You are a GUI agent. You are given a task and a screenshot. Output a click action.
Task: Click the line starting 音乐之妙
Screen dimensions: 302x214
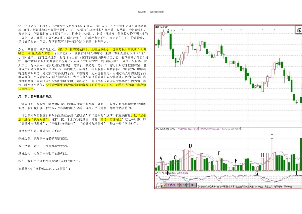(x=43, y=146)
